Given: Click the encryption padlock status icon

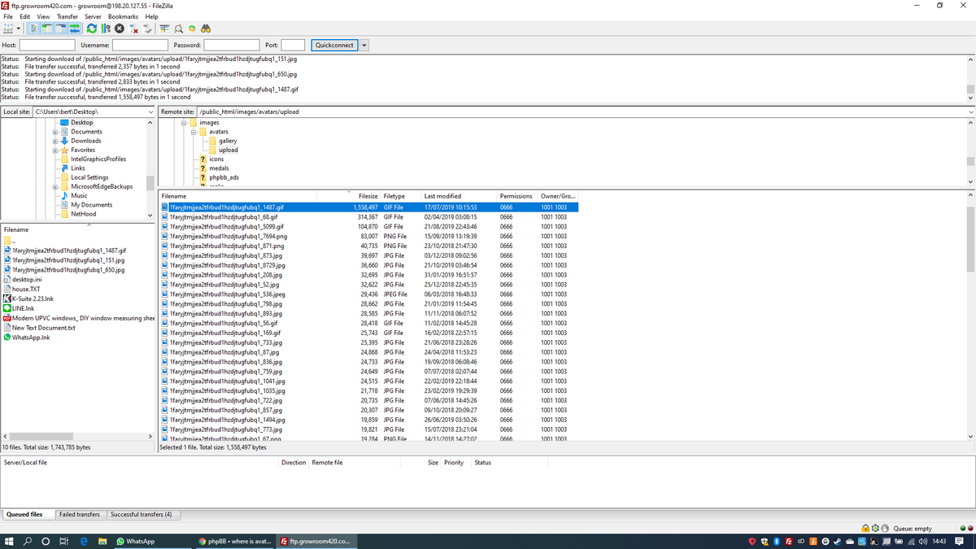Looking at the screenshot, I should pos(867,528).
